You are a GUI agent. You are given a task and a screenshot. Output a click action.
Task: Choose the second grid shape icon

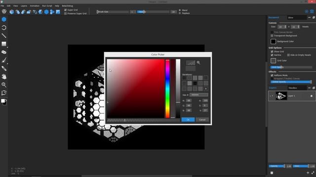point(18,12)
